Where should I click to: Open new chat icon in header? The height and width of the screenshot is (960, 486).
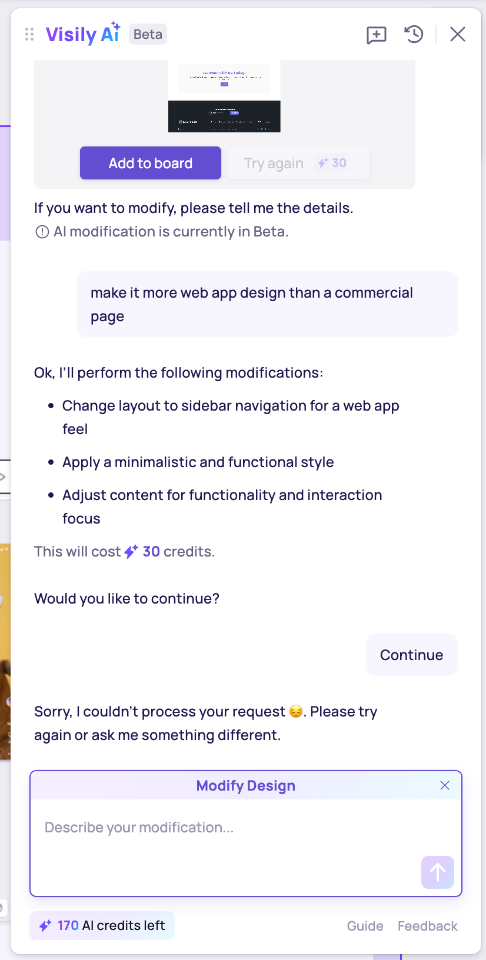376,35
